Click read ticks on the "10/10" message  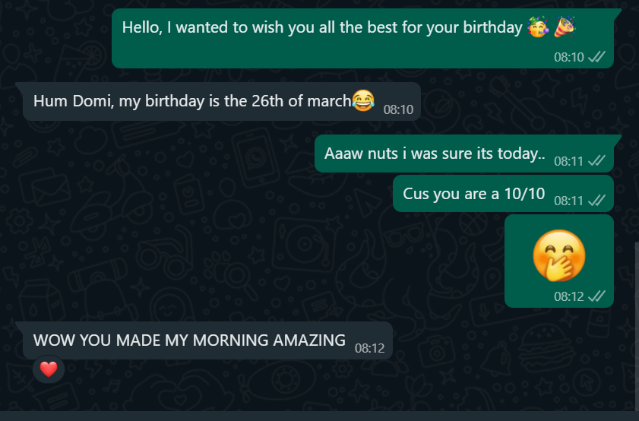[x=597, y=201]
